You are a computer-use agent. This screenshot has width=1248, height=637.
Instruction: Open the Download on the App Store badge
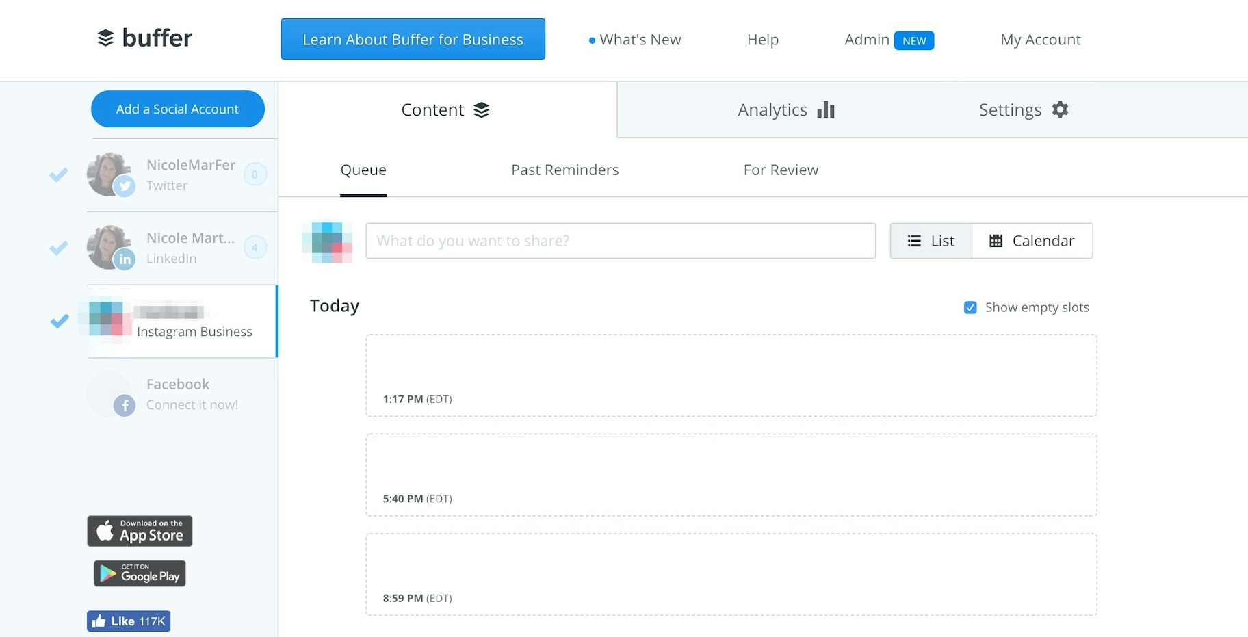(x=140, y=531)
